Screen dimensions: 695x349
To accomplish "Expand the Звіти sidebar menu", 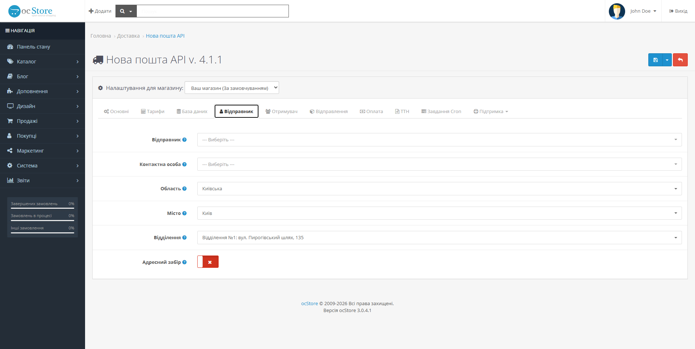I will click(42, 180).
